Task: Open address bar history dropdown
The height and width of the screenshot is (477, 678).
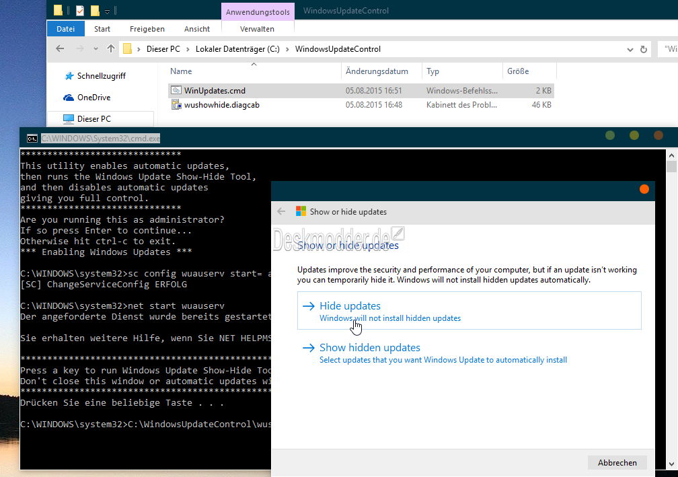Action: coord(630,50)
